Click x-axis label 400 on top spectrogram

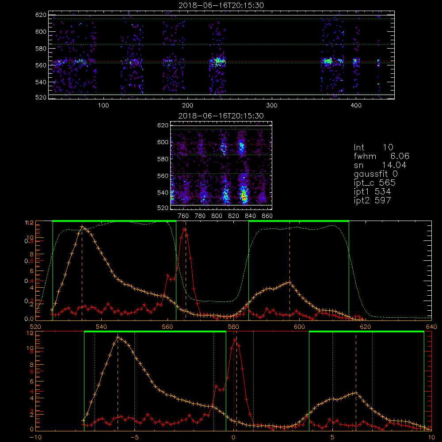tap(356, 105)
